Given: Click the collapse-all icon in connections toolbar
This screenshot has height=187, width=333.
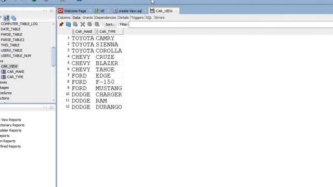Looking at the screenshot, I should (x=14, y=18).
